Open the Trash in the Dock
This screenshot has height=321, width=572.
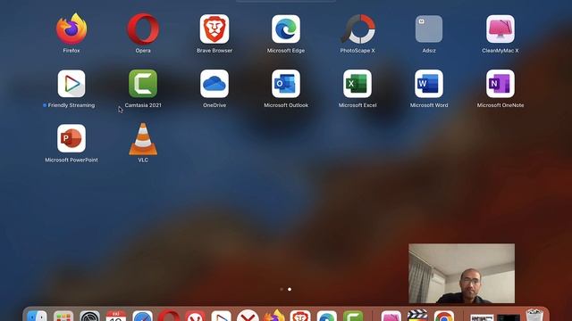point(534,315)
